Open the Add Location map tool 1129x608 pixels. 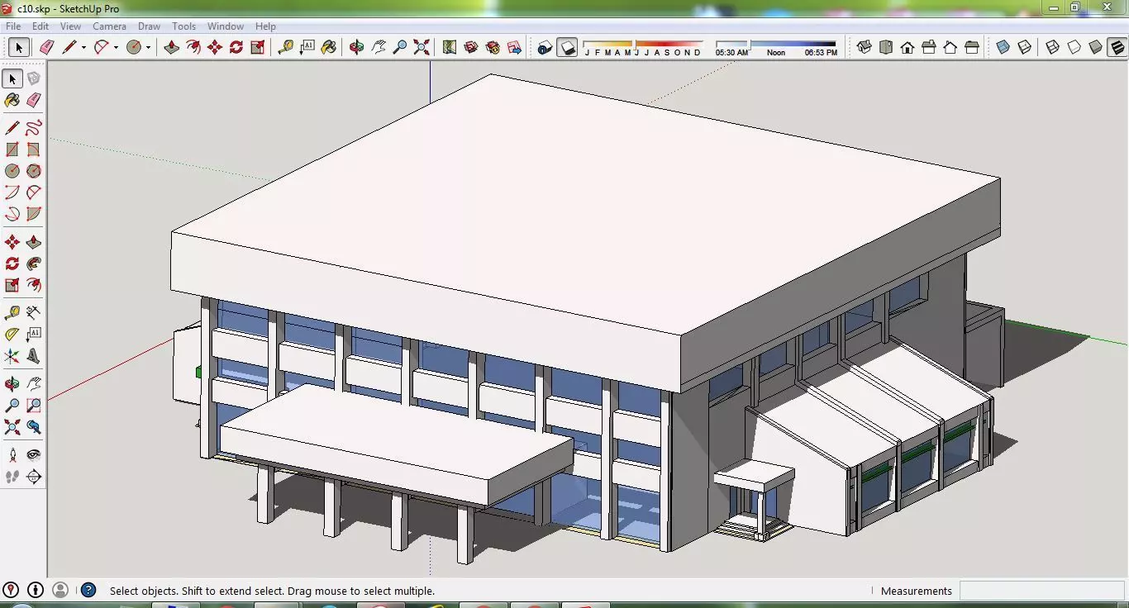click(x=450, y=47)
